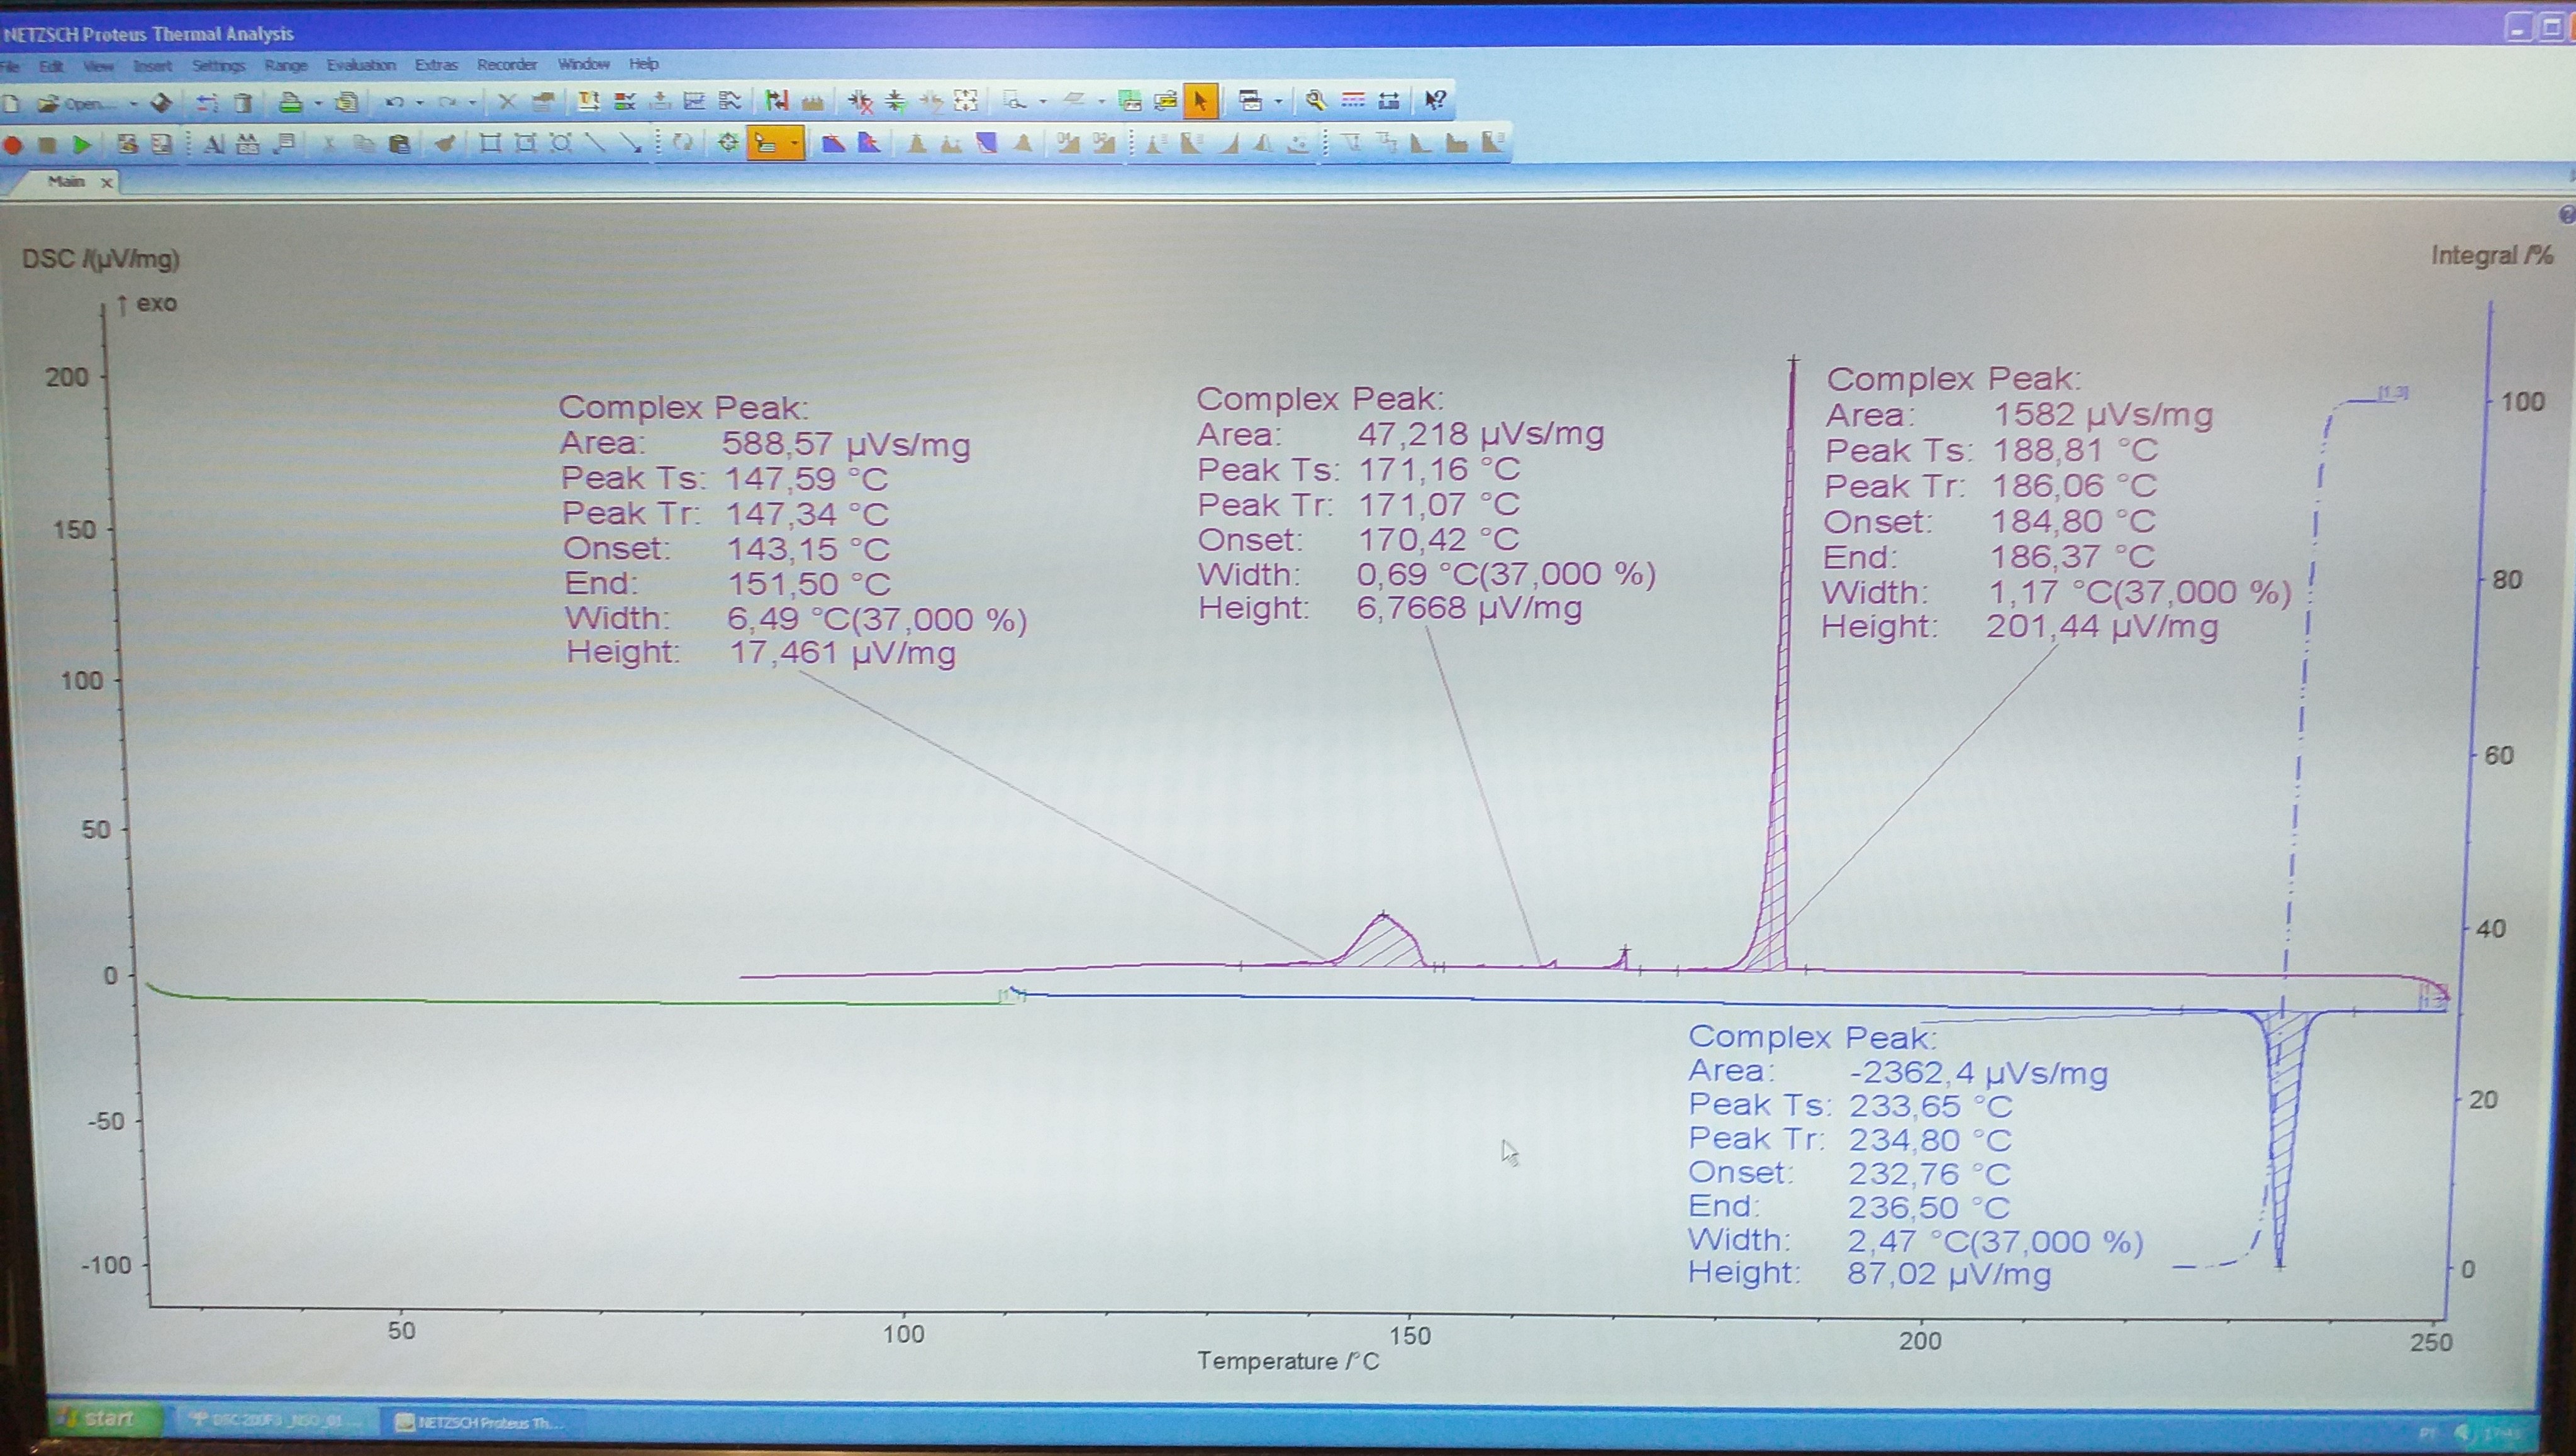Screen dimensions: 2576x1456
Task: Click the magnifier search icon
Action: pos(1315,101)
